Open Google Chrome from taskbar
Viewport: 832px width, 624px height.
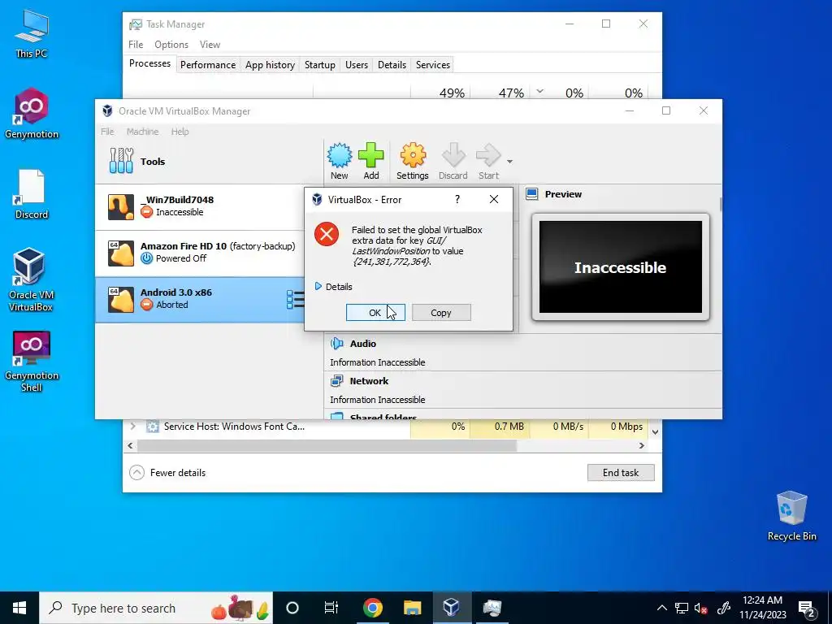point(372,608)
